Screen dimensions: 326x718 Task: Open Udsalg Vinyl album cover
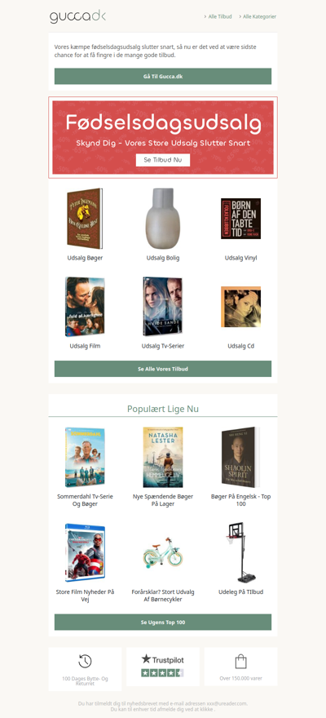pyautogui.click(x=240, y=219)
